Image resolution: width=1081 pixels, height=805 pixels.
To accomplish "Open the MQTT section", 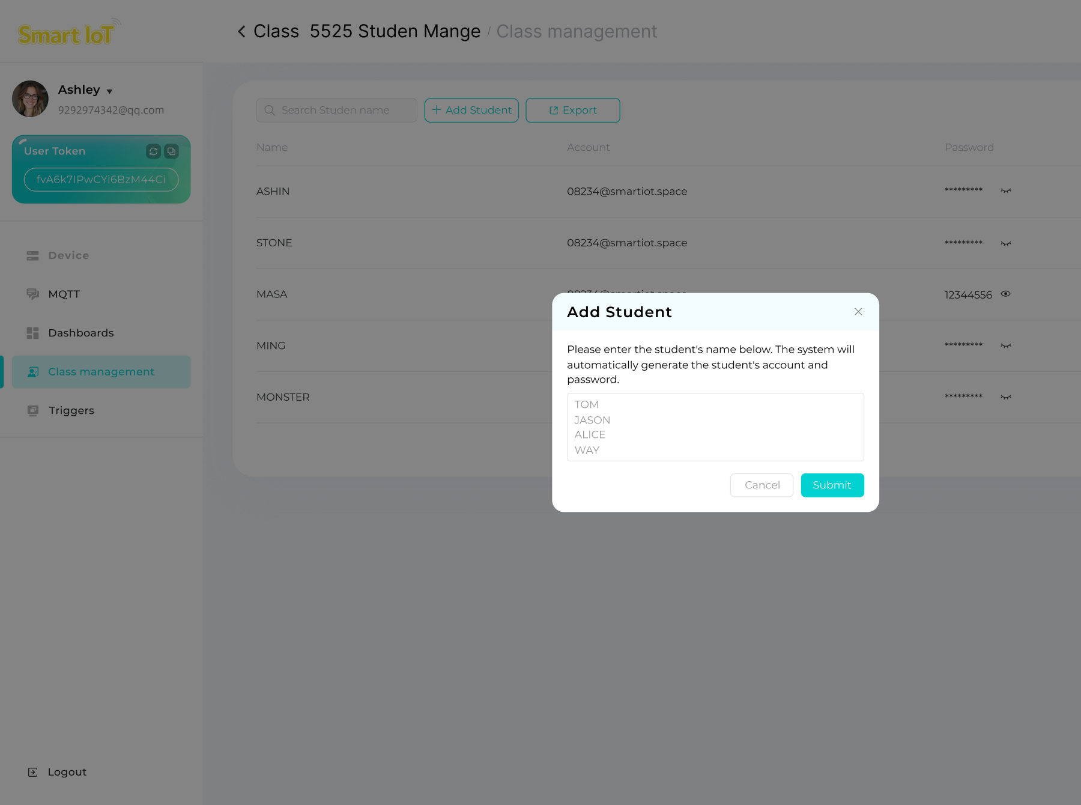I will (x=64, y=294).
